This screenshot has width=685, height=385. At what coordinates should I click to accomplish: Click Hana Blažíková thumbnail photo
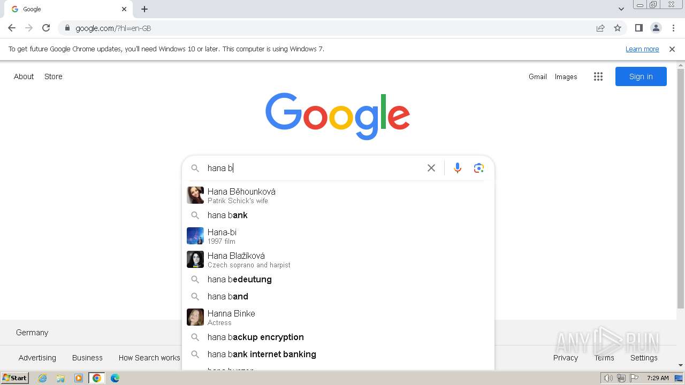coord(195,259)
